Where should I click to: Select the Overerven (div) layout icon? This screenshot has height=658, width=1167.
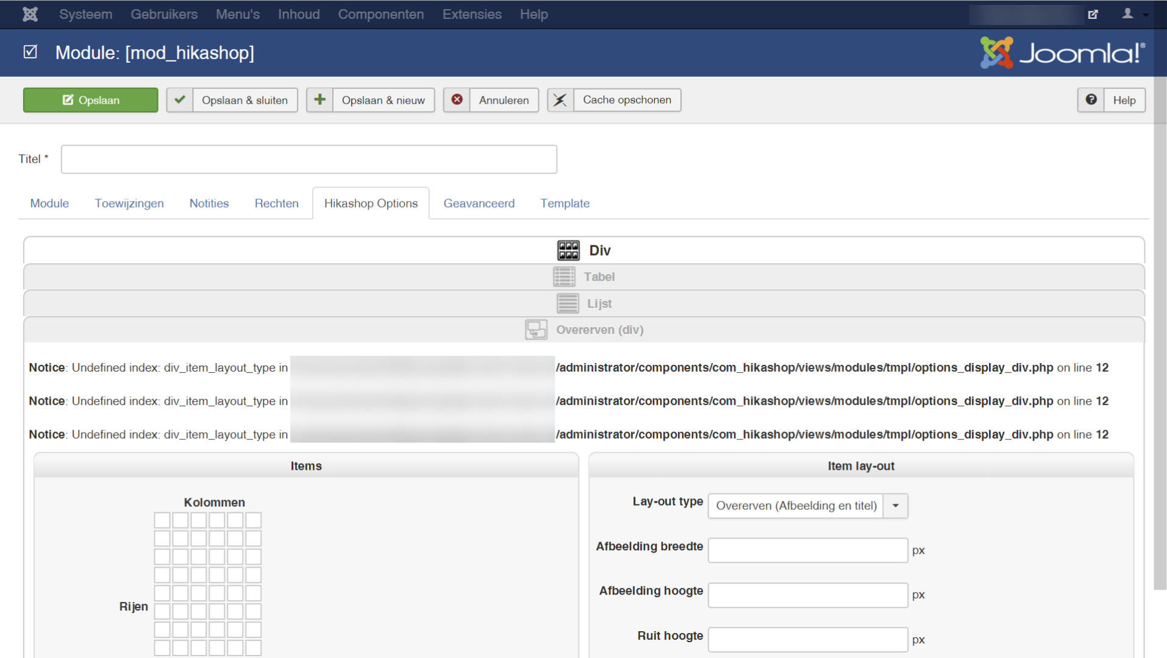point(537,330)
